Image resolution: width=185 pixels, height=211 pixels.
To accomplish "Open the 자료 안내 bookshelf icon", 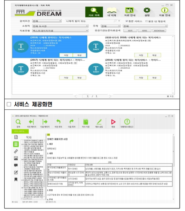I will [129, 12].
